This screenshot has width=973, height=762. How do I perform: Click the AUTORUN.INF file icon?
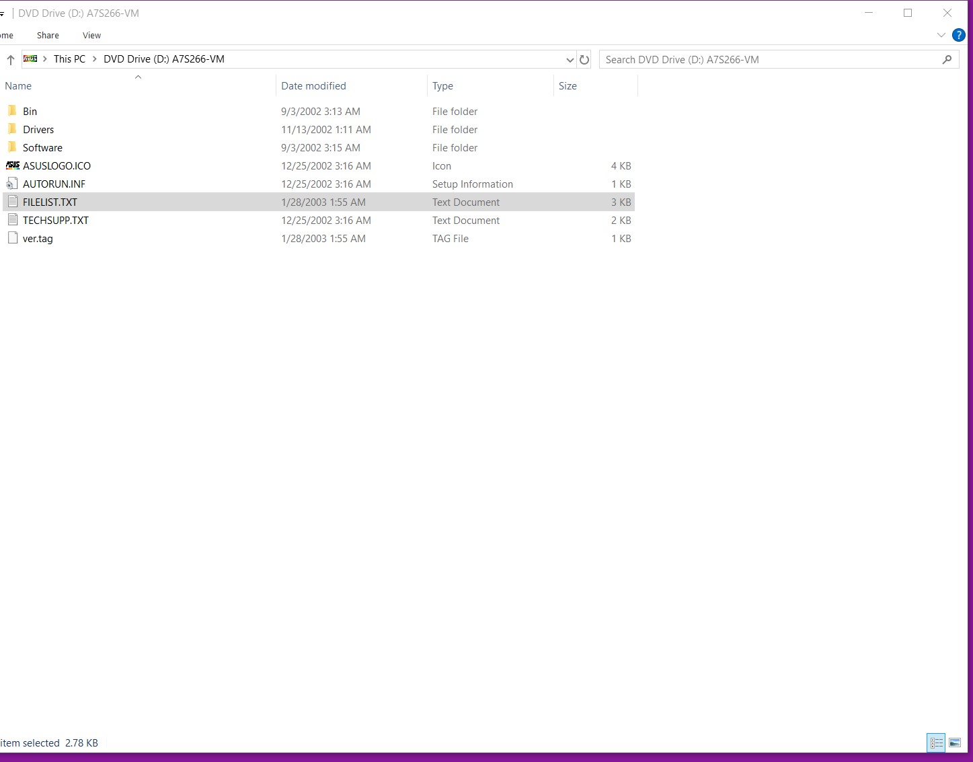click(12, 184)
